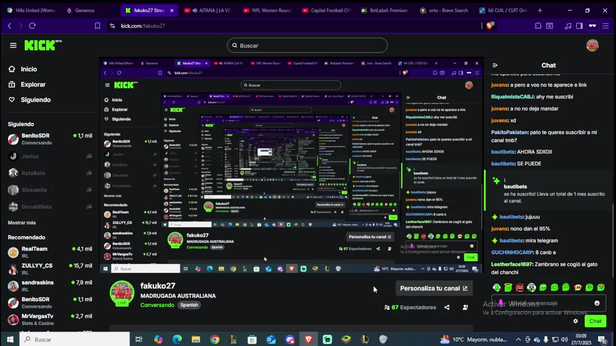This screenshot has height=346, width=616.
Task: Open a new browser tab
Action: (x=540, y=10)
